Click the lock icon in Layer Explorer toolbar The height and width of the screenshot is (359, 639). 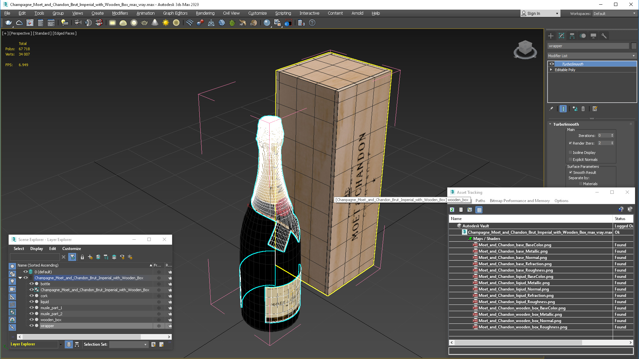(x=82, y=257)
